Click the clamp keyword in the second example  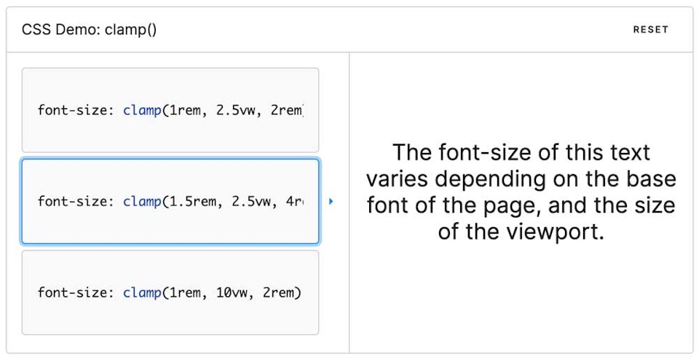pyautogui.click(x=142, y=201)
